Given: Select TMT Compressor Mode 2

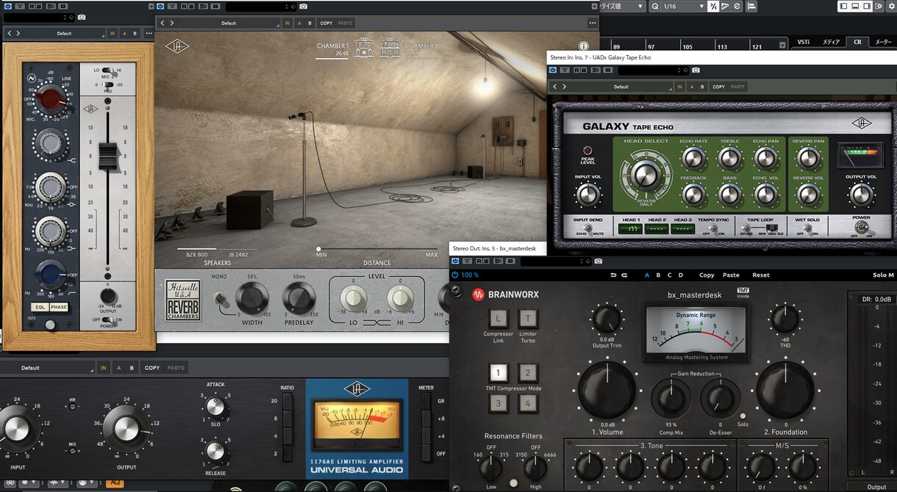Looking at the screenshot, I should 529,372.
